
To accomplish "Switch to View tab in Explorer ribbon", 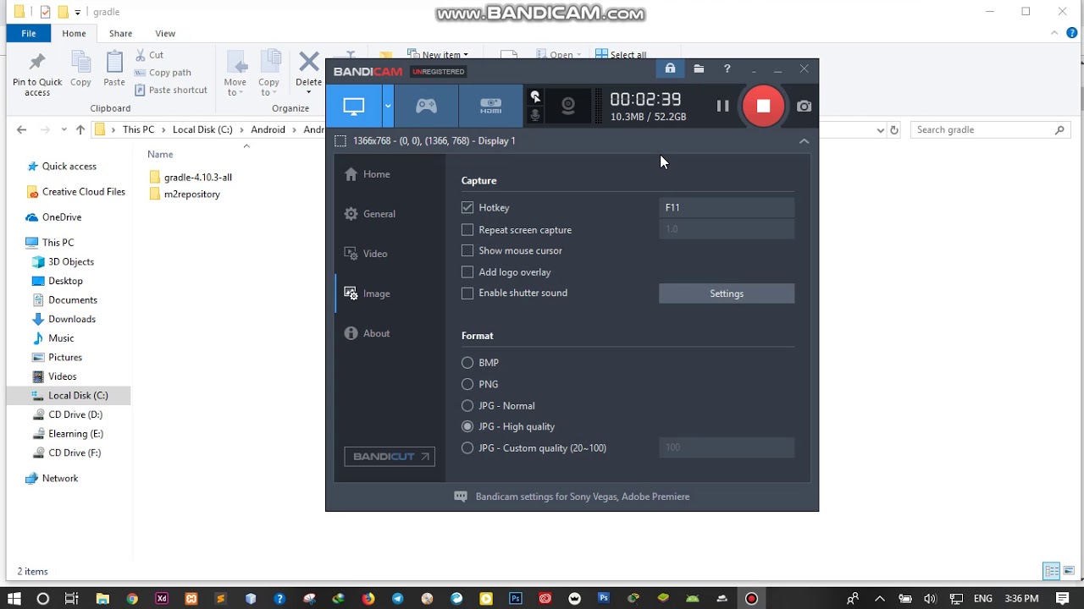I will pos(165,34).
